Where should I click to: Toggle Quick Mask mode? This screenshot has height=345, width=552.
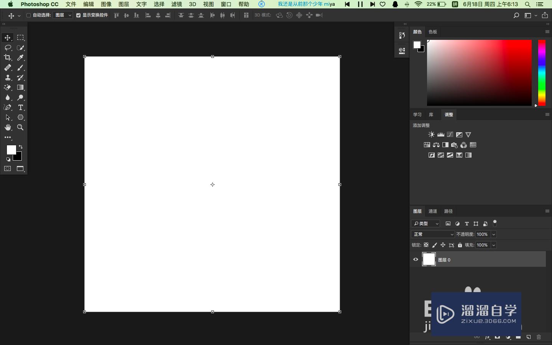(x=8, y=169)
